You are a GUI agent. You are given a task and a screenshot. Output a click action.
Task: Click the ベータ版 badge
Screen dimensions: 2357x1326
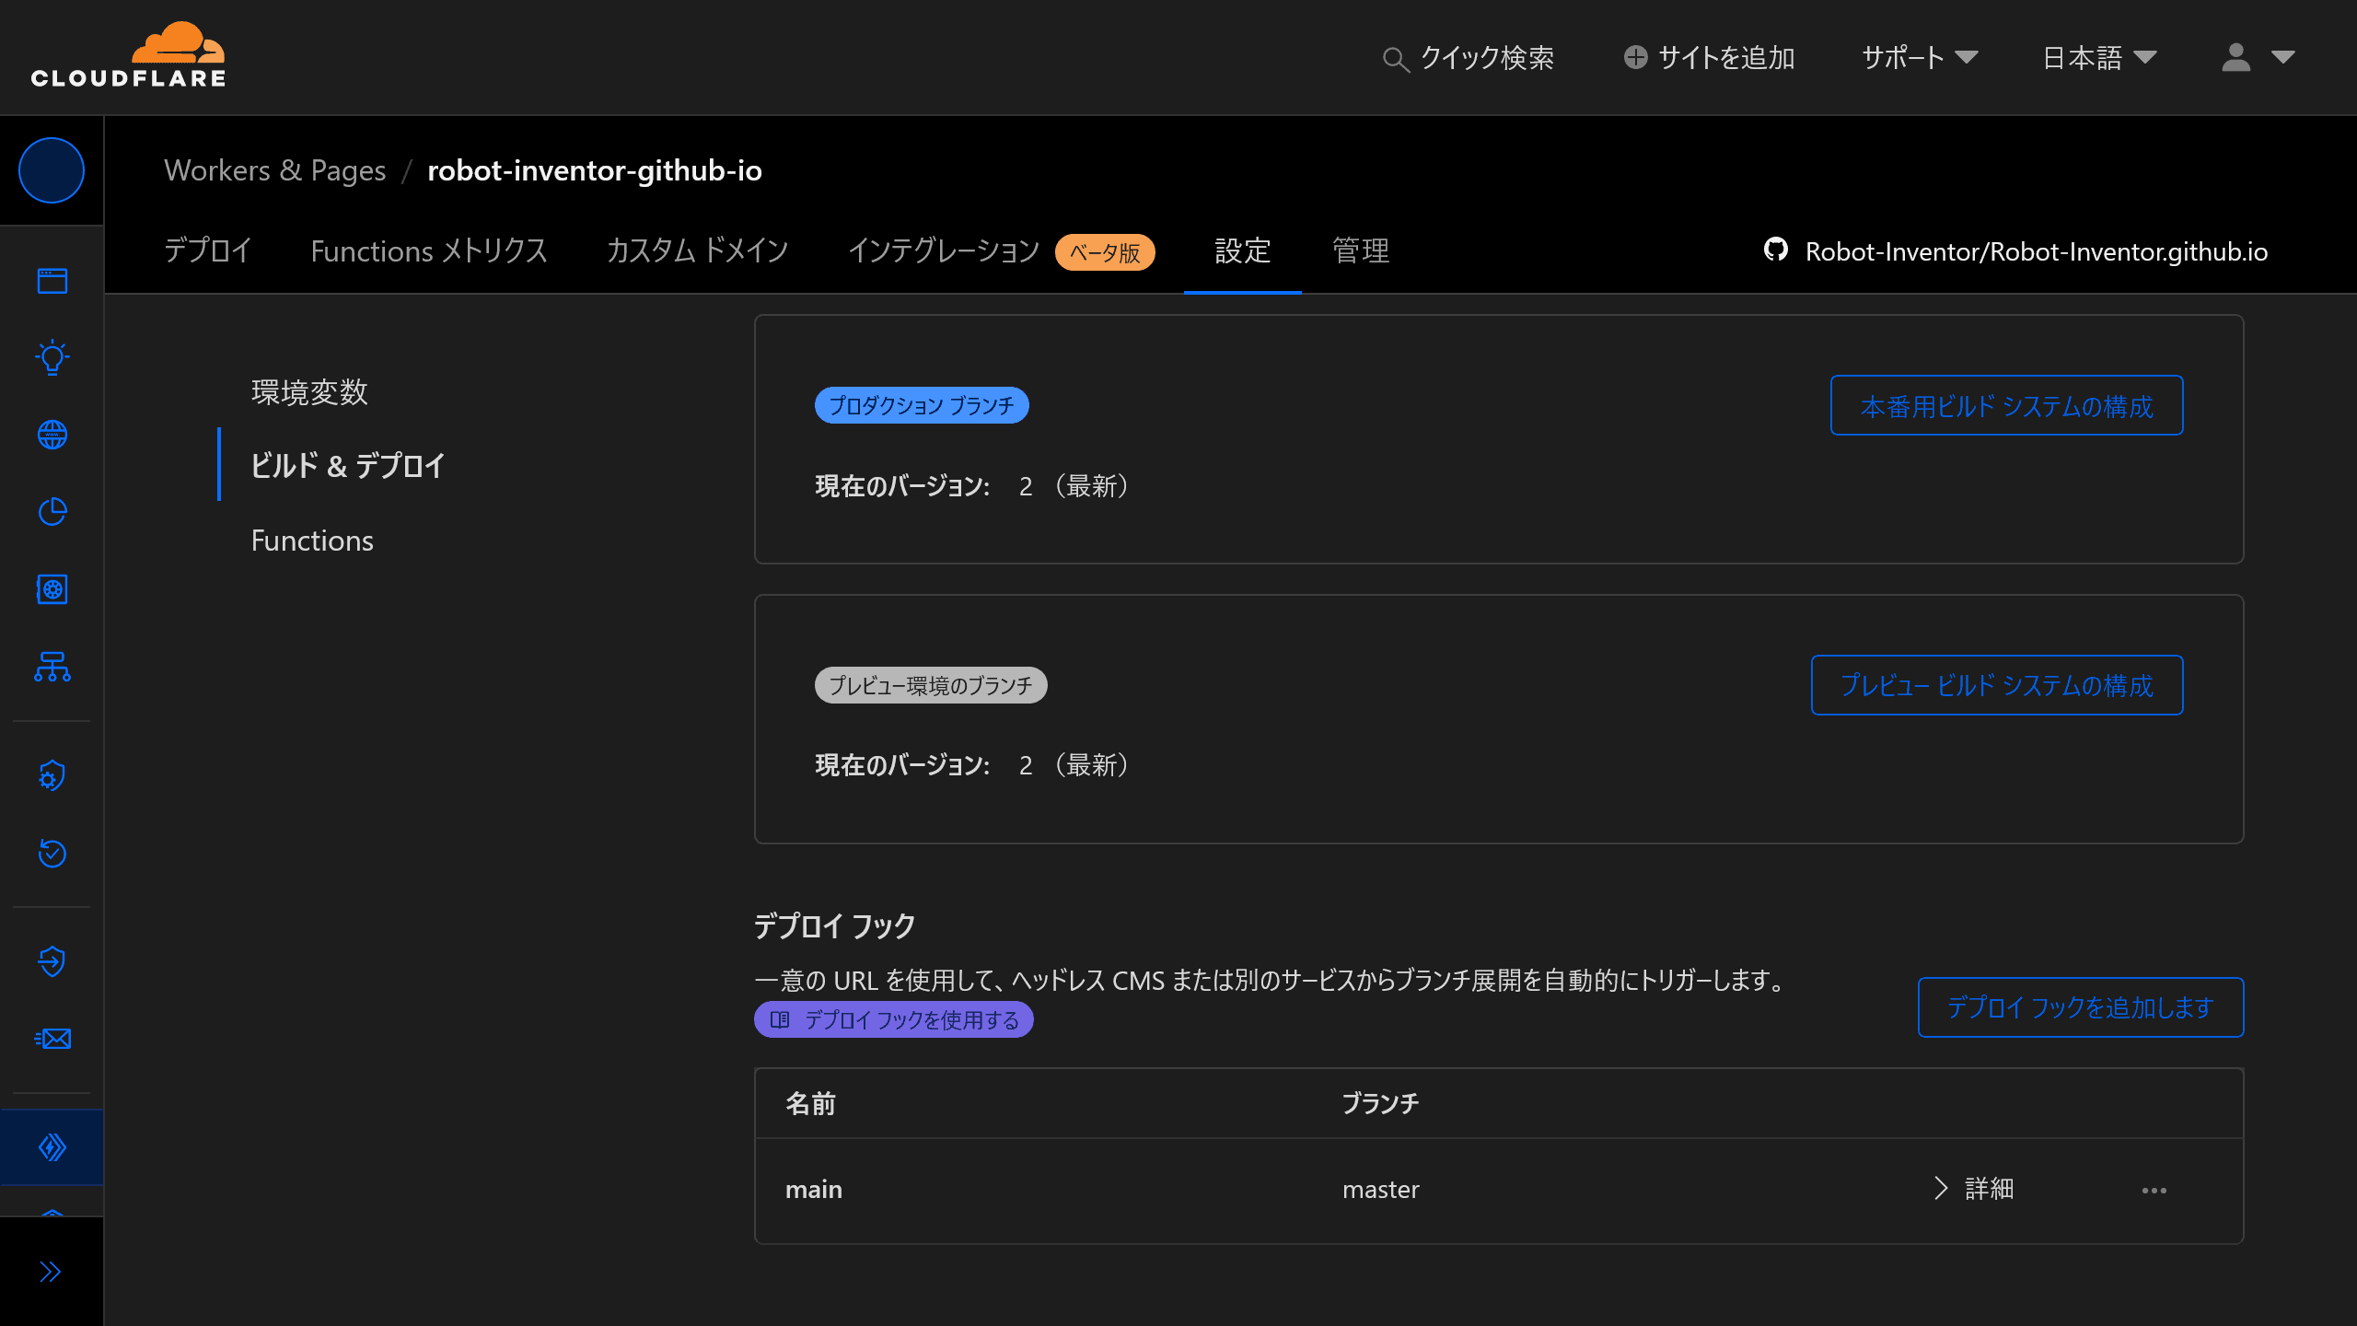click(x=1105, y=252)
